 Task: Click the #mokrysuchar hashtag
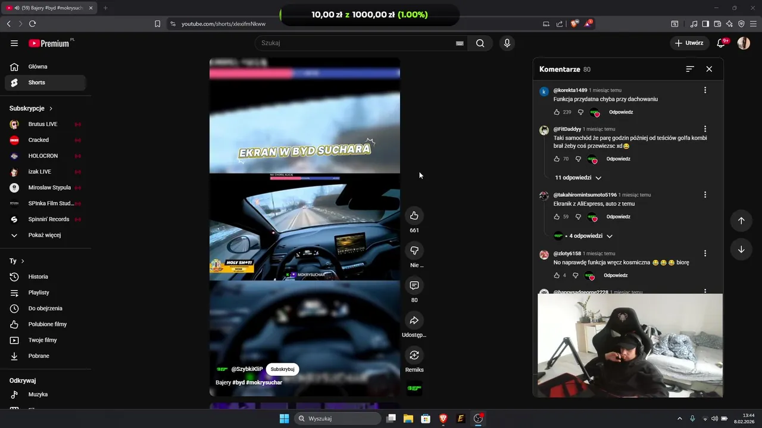pyautogui.click(x=264, y=382)
